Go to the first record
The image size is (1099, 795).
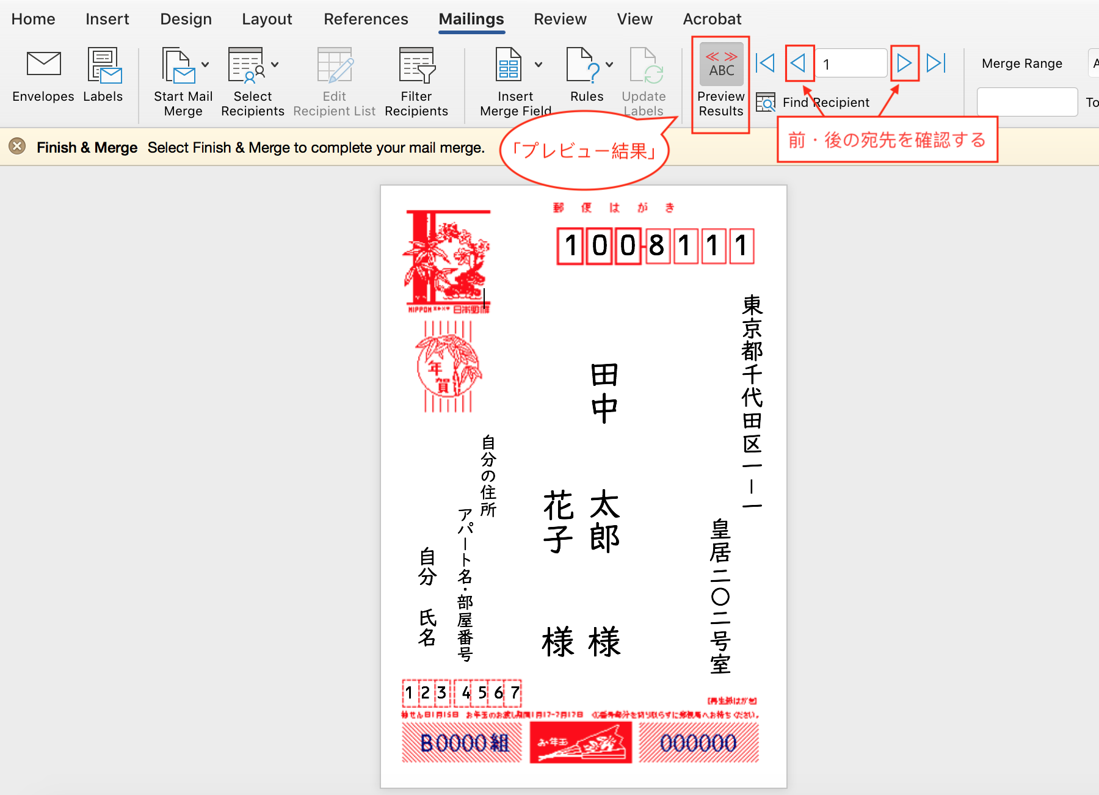click(765, 63)
